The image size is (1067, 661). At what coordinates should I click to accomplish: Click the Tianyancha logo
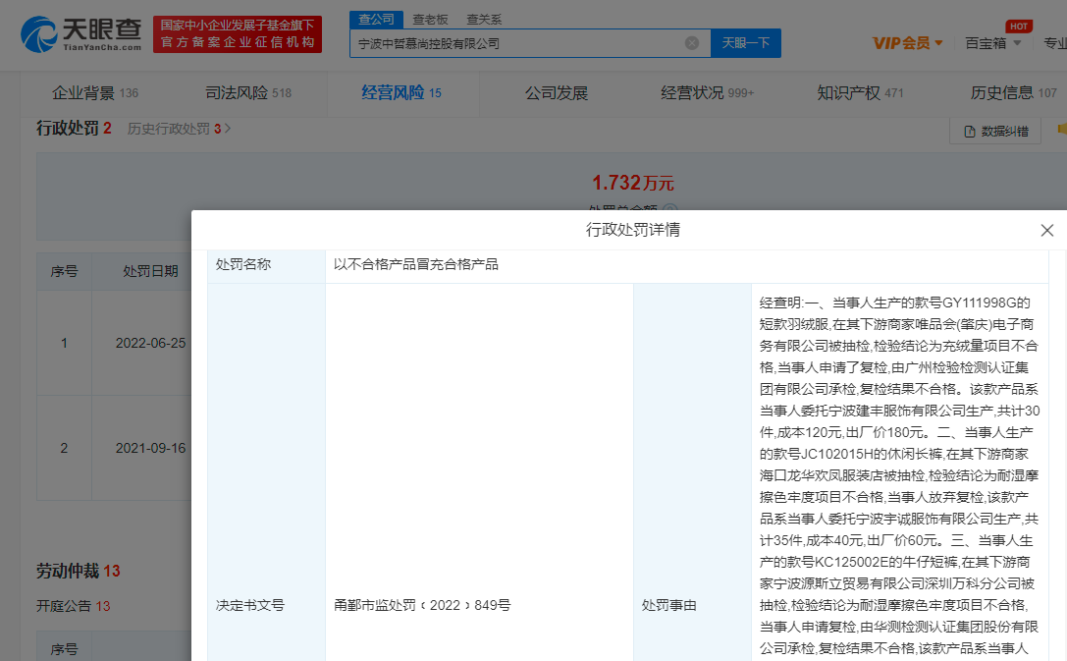click(x=81, y=34)
